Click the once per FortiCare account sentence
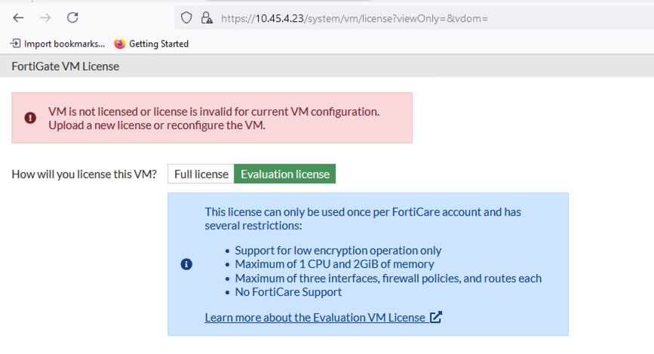The image size is (654, 354). (363, 219)
